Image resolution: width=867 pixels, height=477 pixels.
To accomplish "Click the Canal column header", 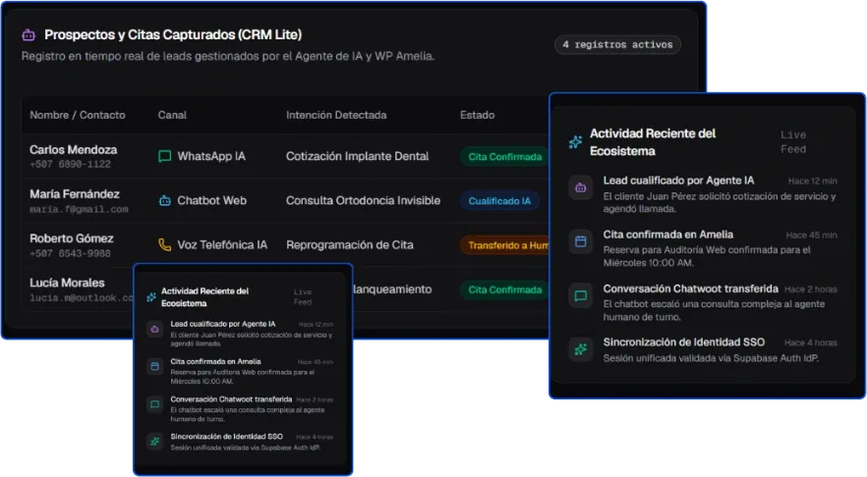I will 172,115.
